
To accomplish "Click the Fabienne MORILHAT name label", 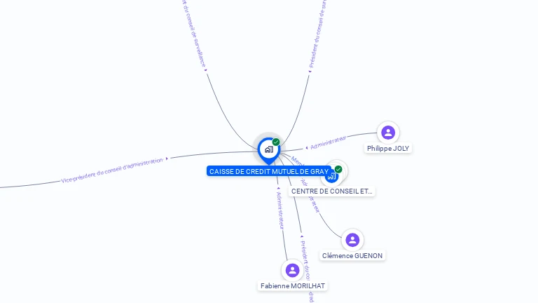I will 293,286.
